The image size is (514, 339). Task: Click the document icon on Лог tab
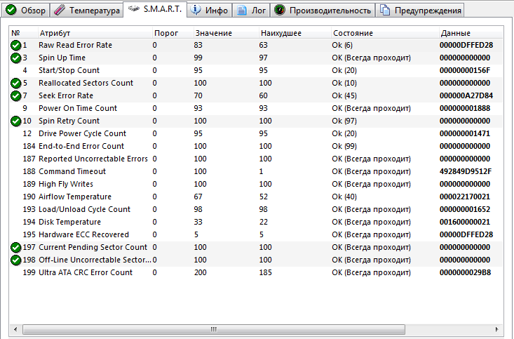pyautogui.click(x=242, y=10)
